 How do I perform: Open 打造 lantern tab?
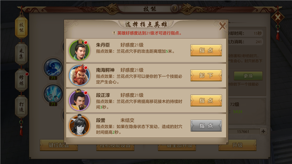(21, 107)
